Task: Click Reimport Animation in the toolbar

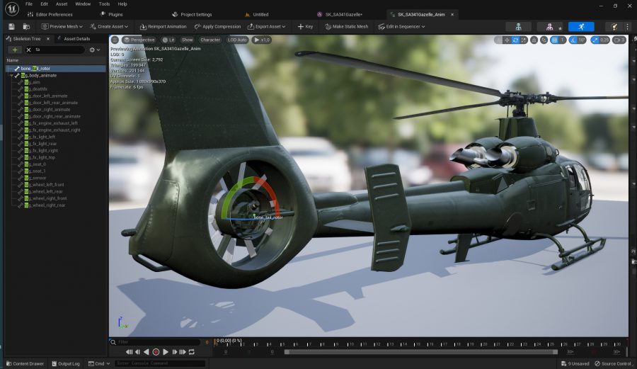Action: 163,26
